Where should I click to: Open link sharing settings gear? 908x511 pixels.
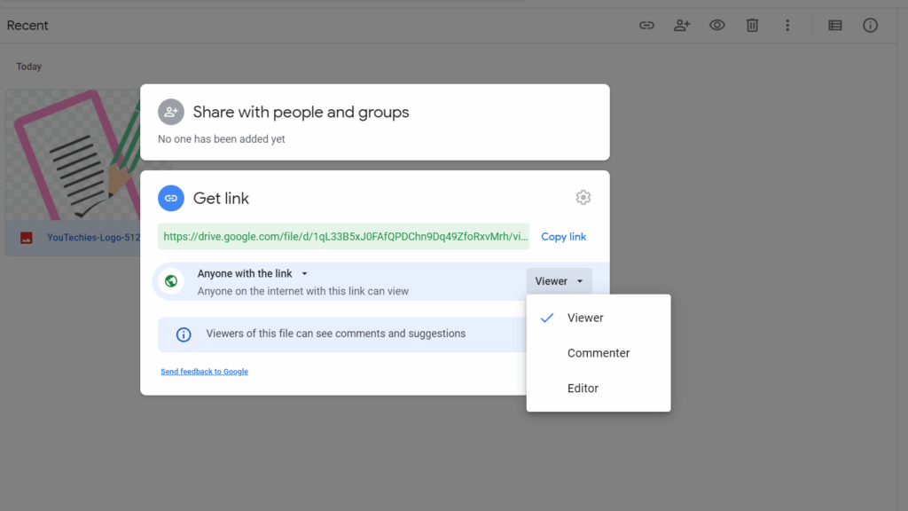pyautogui.click(x=583, y=198)
